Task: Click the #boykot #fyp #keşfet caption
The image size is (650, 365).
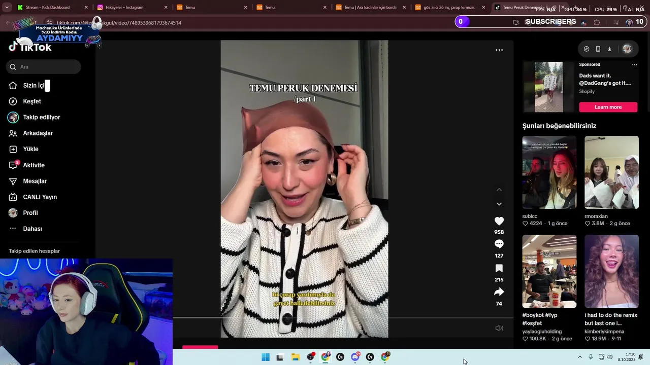Action: [x=540, y=319]
